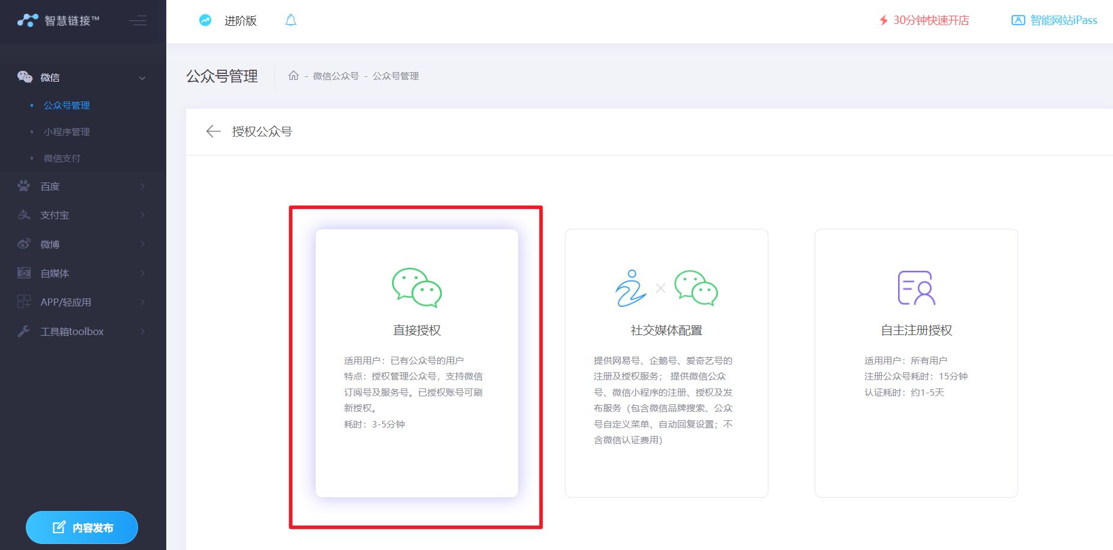Click the 微博 icon in the sidebar
The image size is (1113, 550).
coord(23,244)
